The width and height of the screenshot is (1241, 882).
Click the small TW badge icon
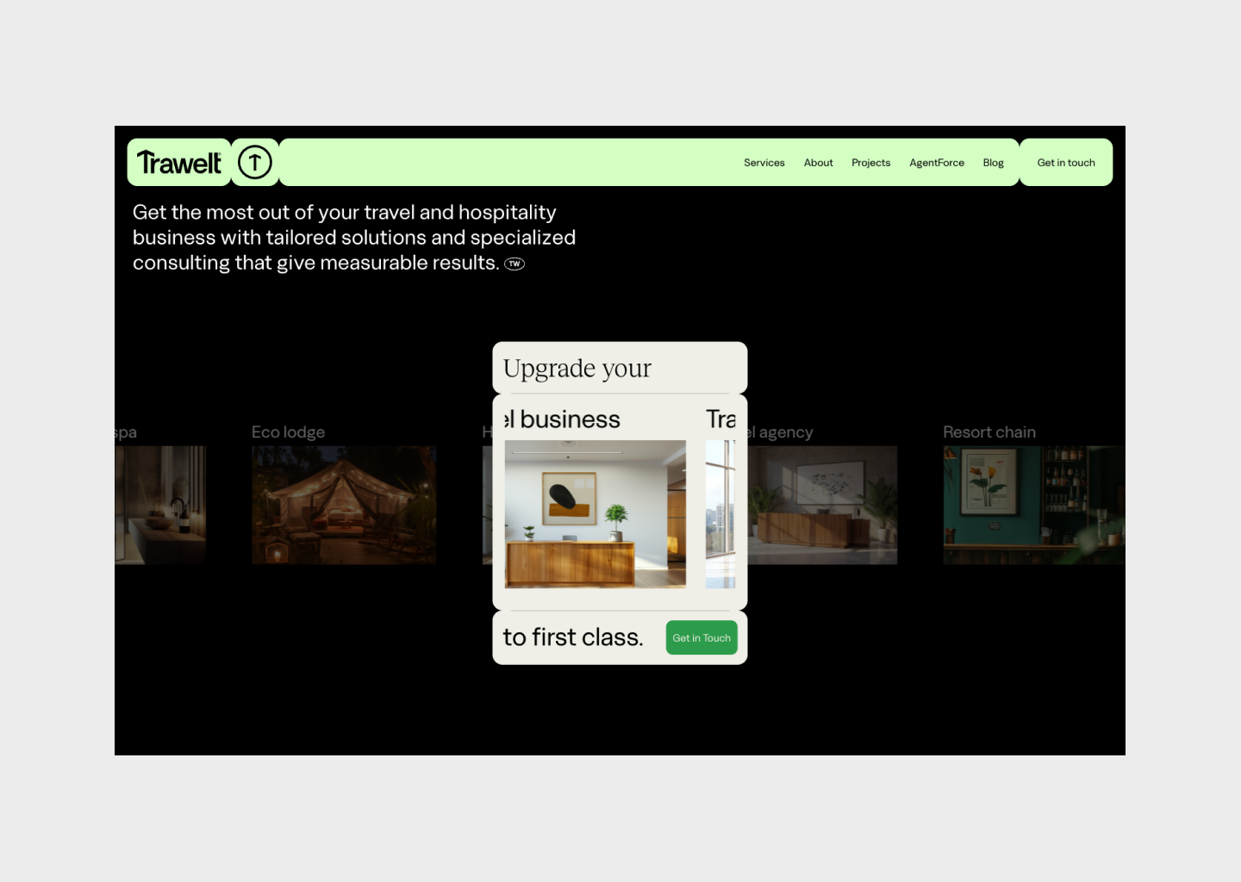point(514,264)
